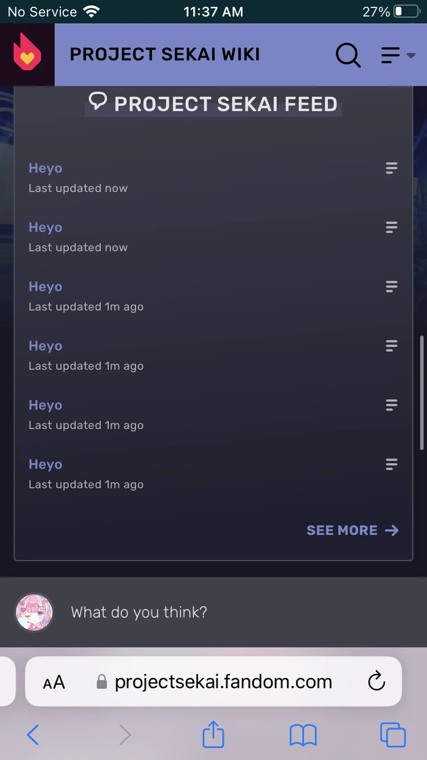Open the third Heyo post link
The height and width of the screenshot is (760, 427).
tap(45, 287)
